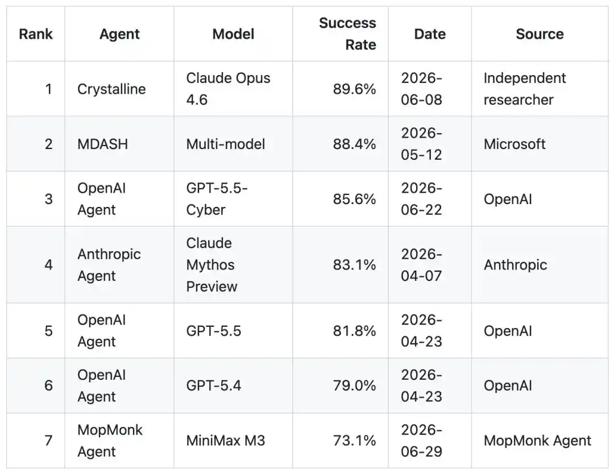Click the 89.6% success rate value
614x473 pixels.
354,89
